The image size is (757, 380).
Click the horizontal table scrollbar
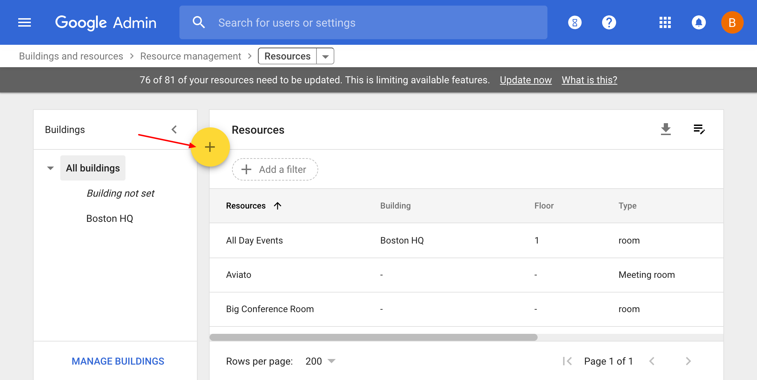[x=373, y=337]
